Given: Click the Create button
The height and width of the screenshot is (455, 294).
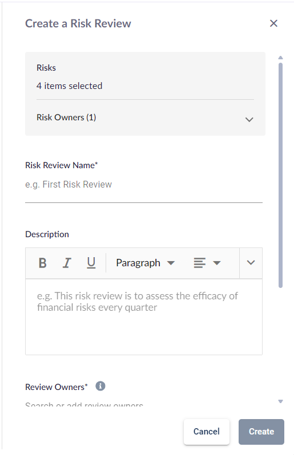Looking at the screenshot, I should 261,432.
